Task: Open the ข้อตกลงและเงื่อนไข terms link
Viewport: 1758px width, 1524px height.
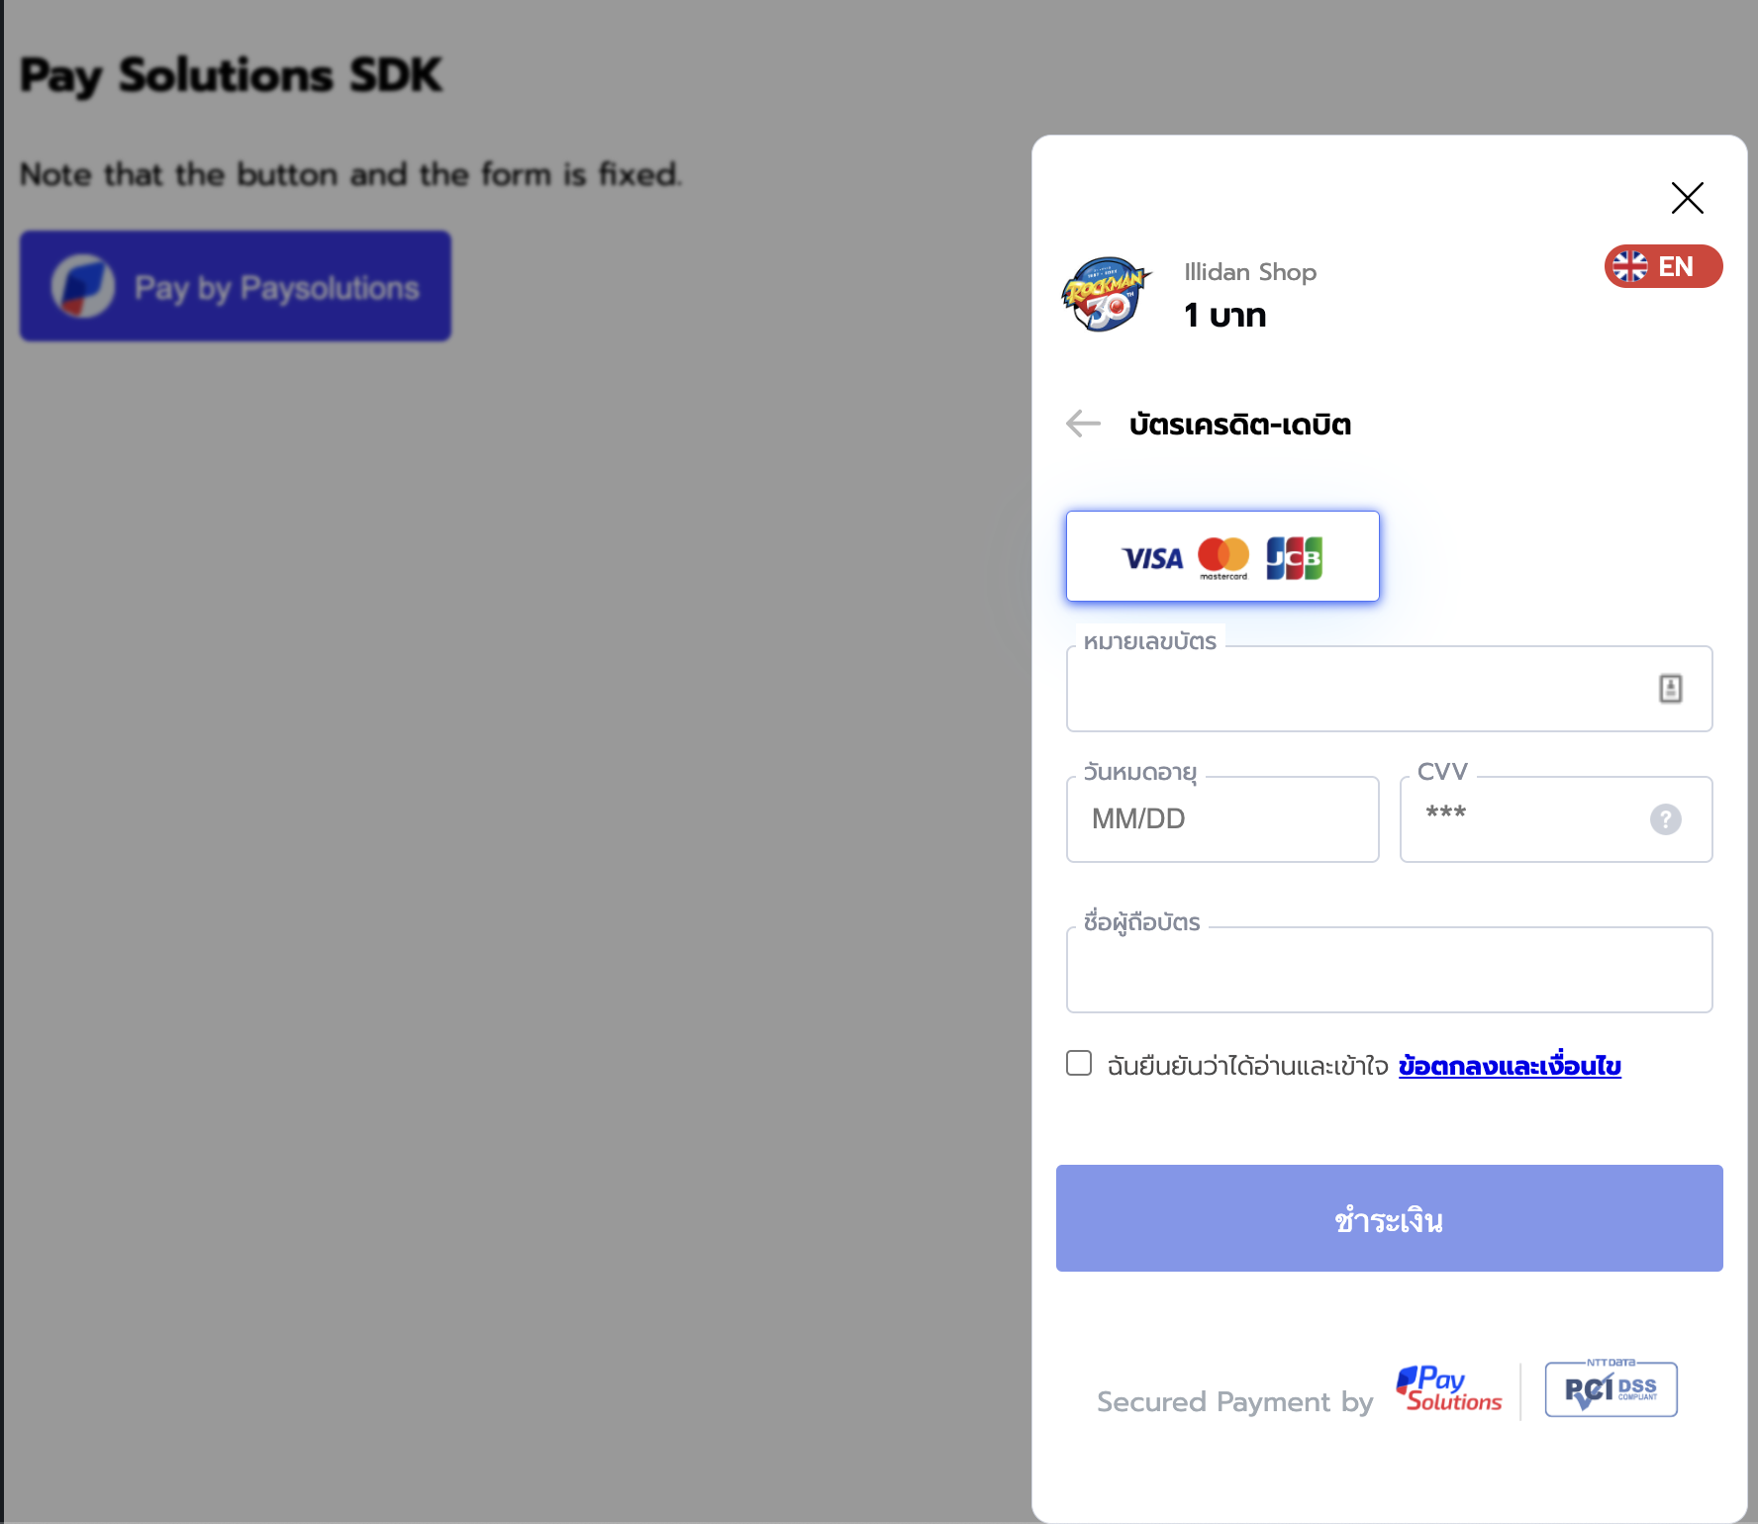Action: pos(1509,1066)
